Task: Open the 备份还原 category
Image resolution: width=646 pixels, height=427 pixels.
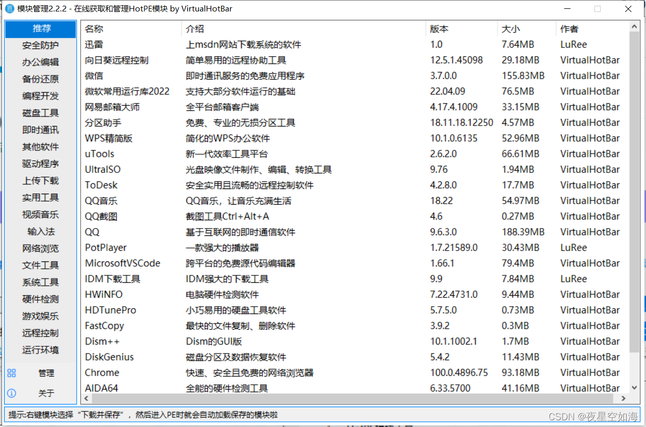Action: 41,79
